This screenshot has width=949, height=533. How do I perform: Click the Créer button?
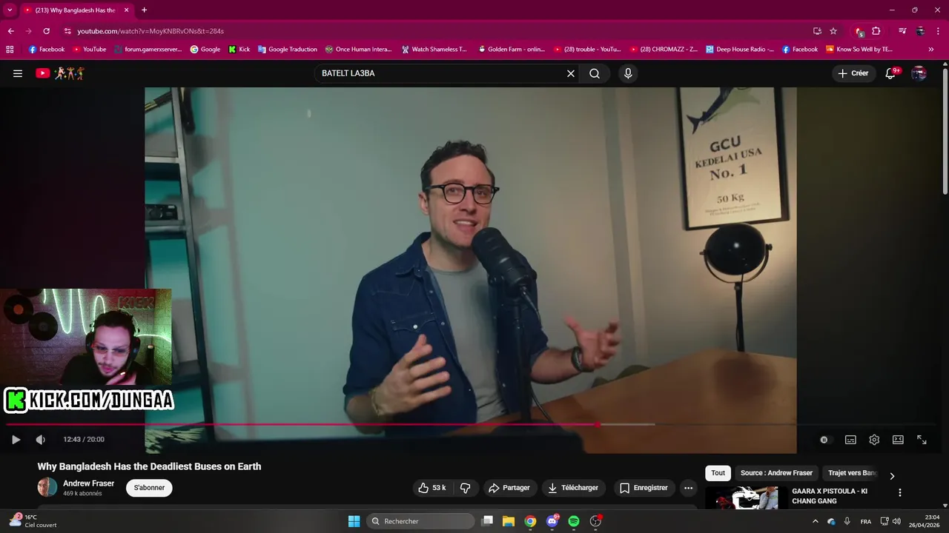(x=853, y=73)
